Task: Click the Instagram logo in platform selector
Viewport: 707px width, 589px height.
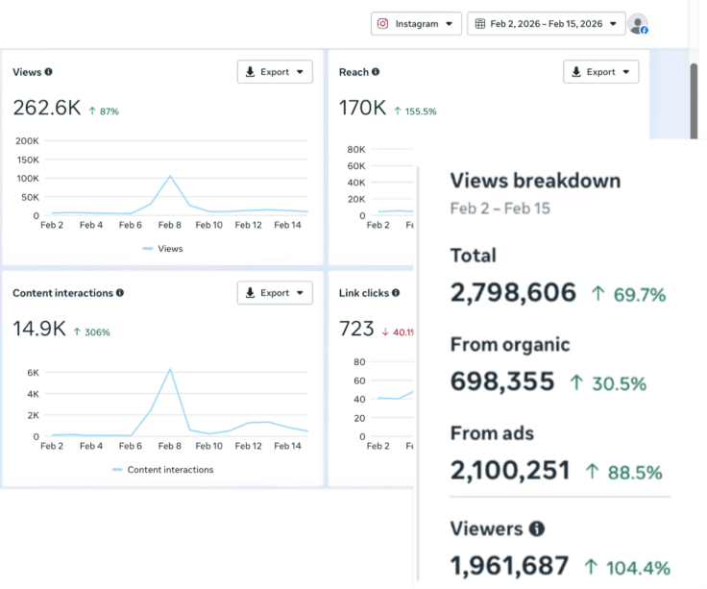Action: [x=382, y=24]
